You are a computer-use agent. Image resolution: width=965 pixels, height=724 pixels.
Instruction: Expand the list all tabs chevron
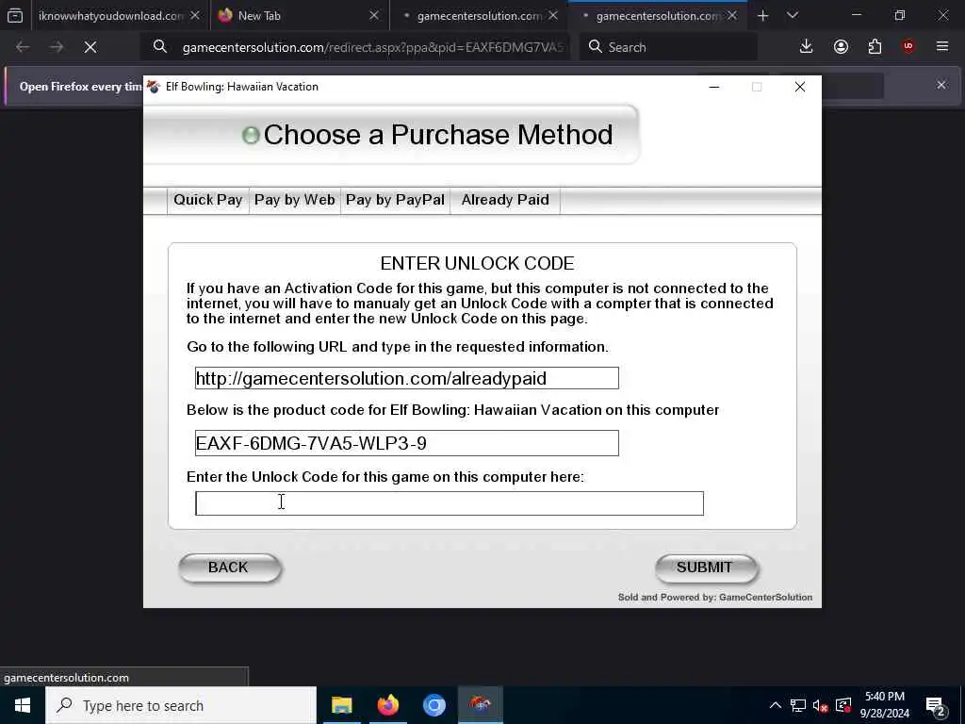tap(793, 15)
